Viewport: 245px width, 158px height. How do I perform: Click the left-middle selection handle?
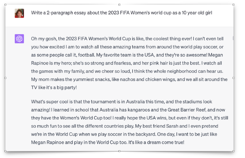(x=6, y=78)
